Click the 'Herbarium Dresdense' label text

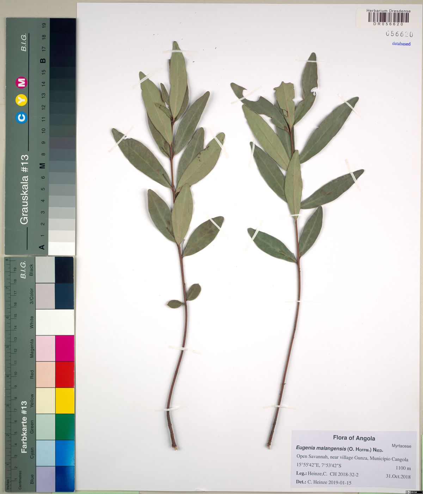[388, 11]
